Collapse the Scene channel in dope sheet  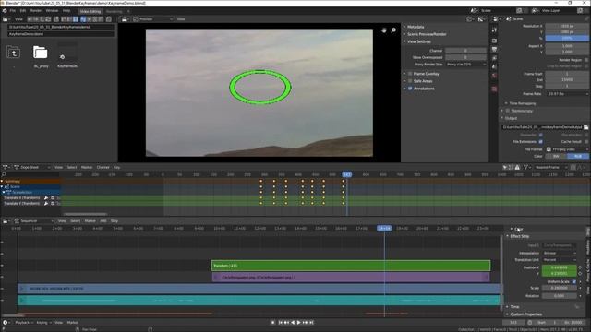(x=2, y=186)
